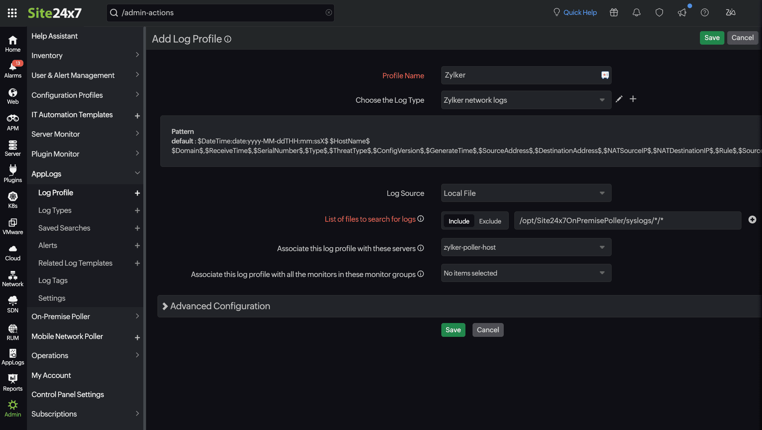Switch file filter to Exclude
Screen dimensions: 762x430
[x=490, y=221]
